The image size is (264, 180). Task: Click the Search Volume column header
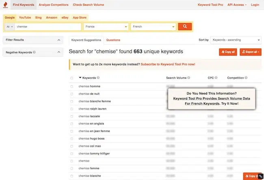click(x=176, y=78)
